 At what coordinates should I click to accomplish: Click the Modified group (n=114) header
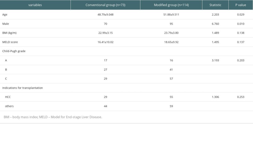(171, 5)
